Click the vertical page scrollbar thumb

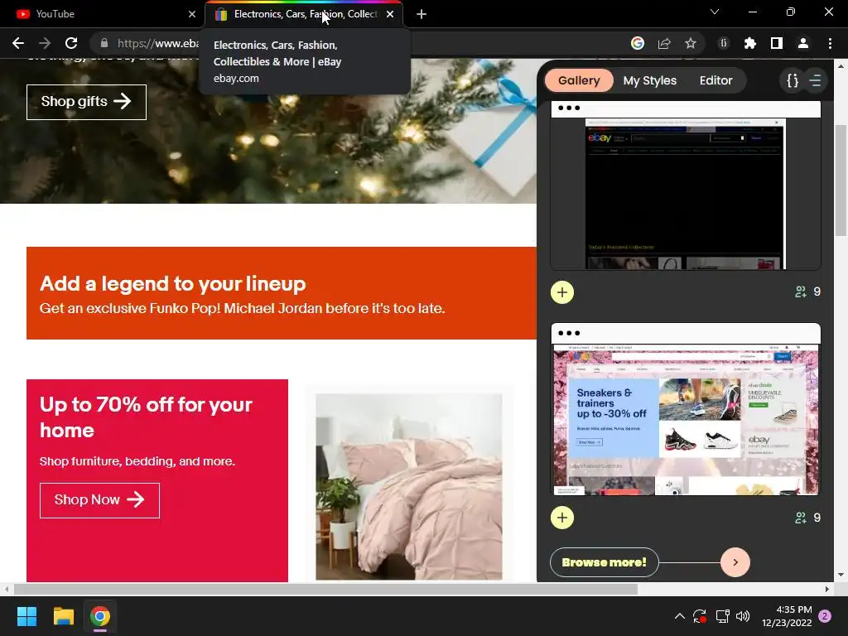click(841, 180)
